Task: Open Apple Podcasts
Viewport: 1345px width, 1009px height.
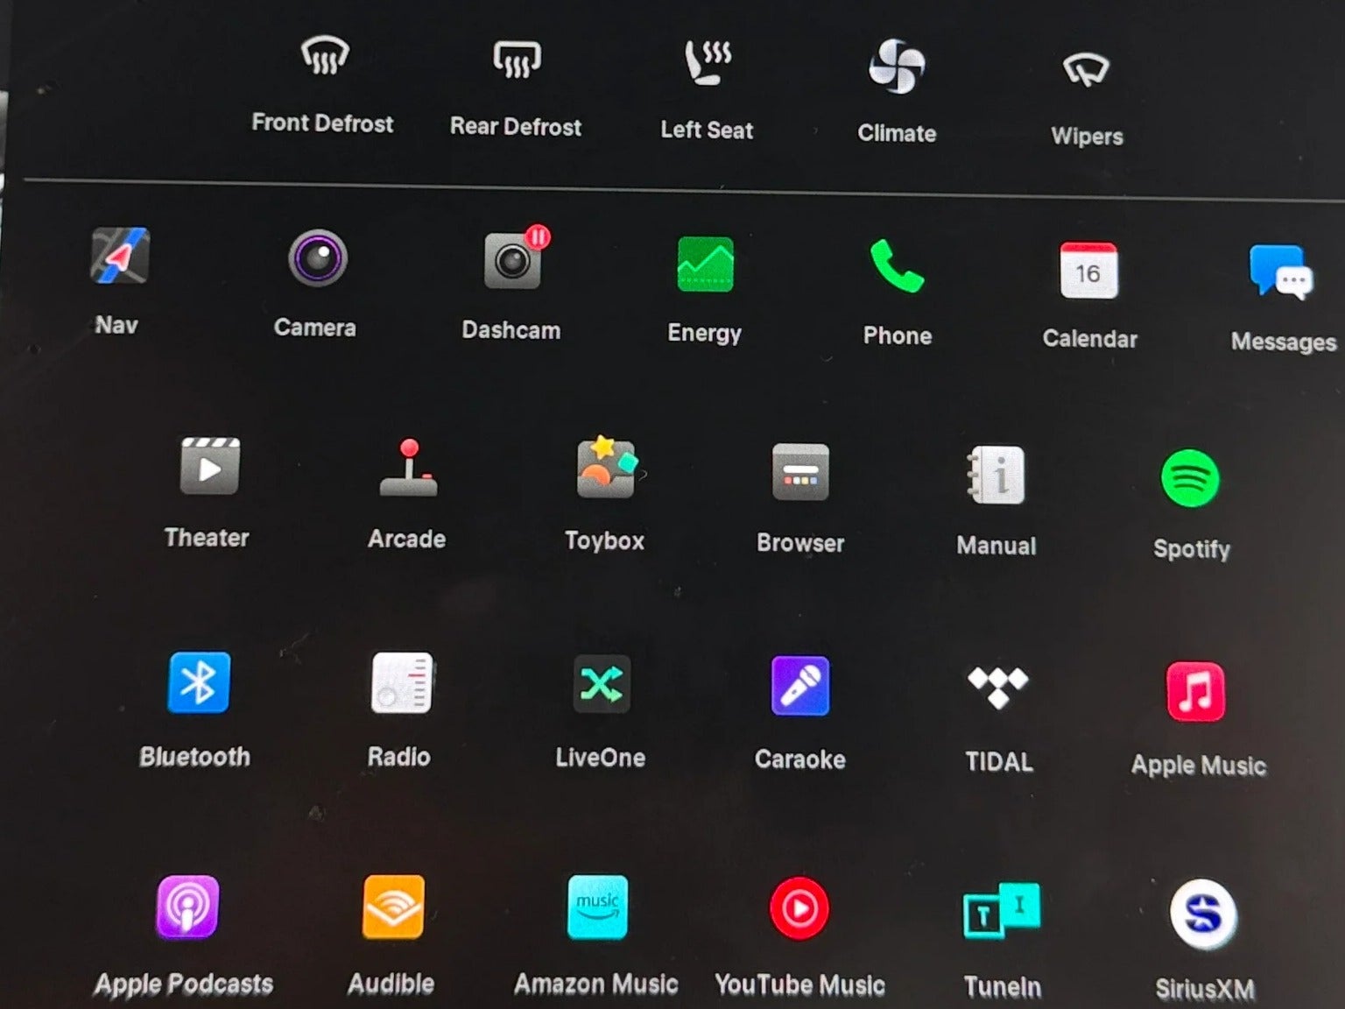Action: tap(187, 907)
